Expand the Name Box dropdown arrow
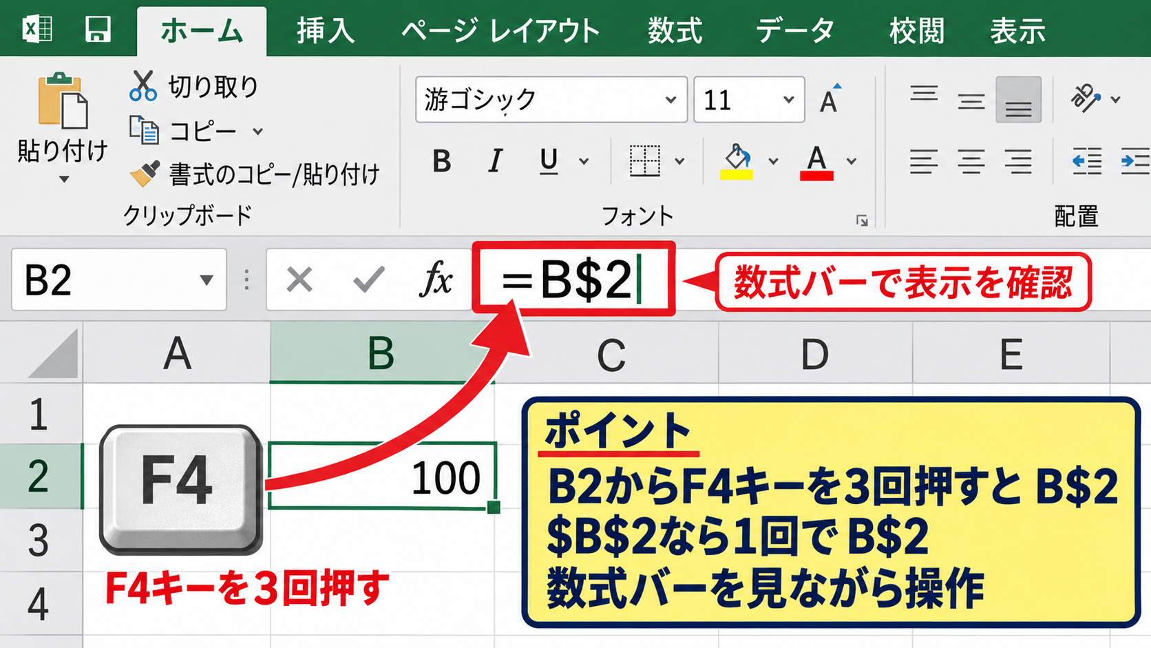Screen dimensions: 1151x648 pyautogui.click(x=206, y=280)
